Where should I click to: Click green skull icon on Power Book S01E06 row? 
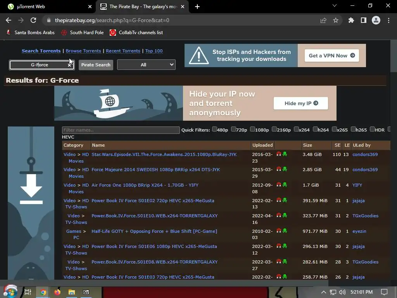[285, 246]
